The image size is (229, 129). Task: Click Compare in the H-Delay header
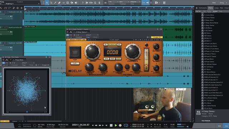pyautogui.click(x=79, y=37)
